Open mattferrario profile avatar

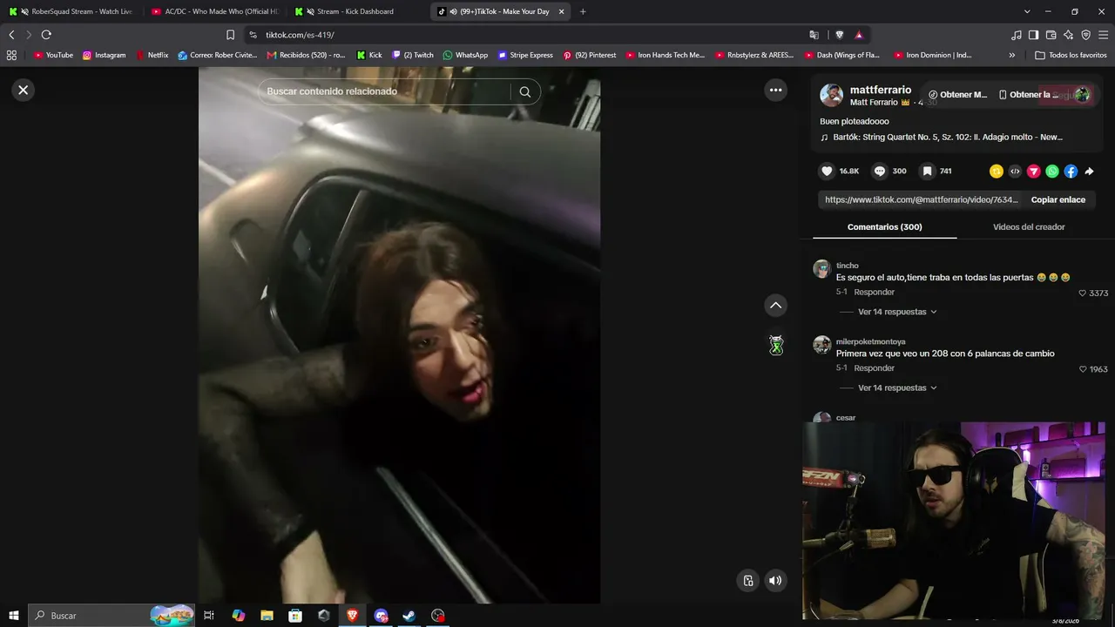coord(832,95)
